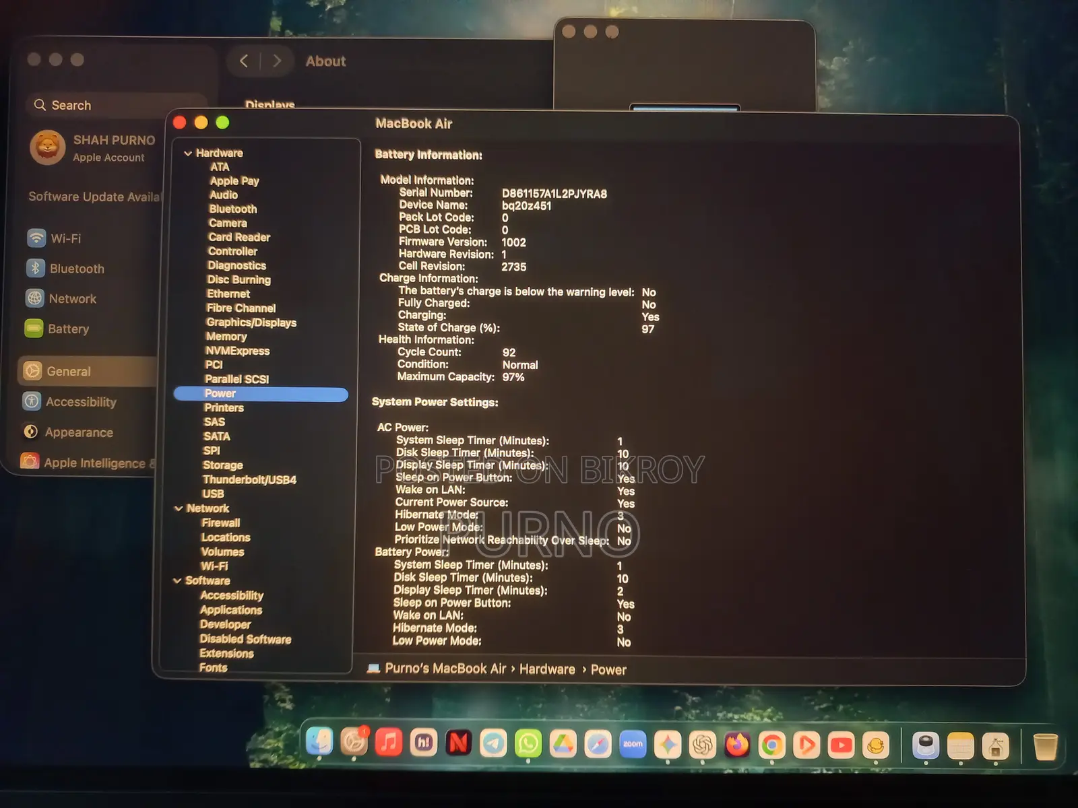
Task: Select Graphics/Displays in the Hardware list
Action: point(251,323)
